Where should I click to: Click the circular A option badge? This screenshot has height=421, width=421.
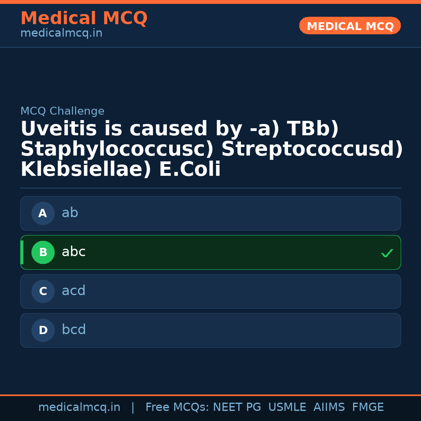click(x=43, y=213)
